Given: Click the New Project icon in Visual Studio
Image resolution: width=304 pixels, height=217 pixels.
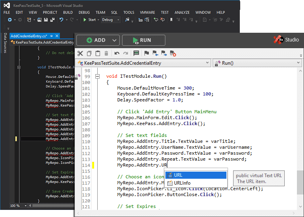Looking at the screenshot, I should tap(29, 20).
